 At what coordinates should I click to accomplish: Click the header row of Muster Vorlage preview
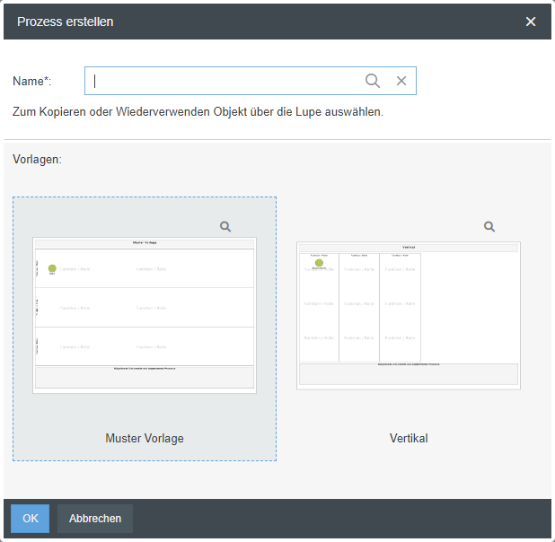(x=145, y=242)
